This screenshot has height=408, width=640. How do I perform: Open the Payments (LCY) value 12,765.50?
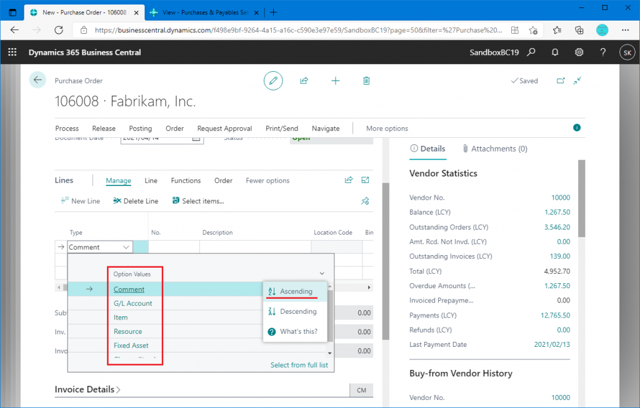tap(555, 315)
